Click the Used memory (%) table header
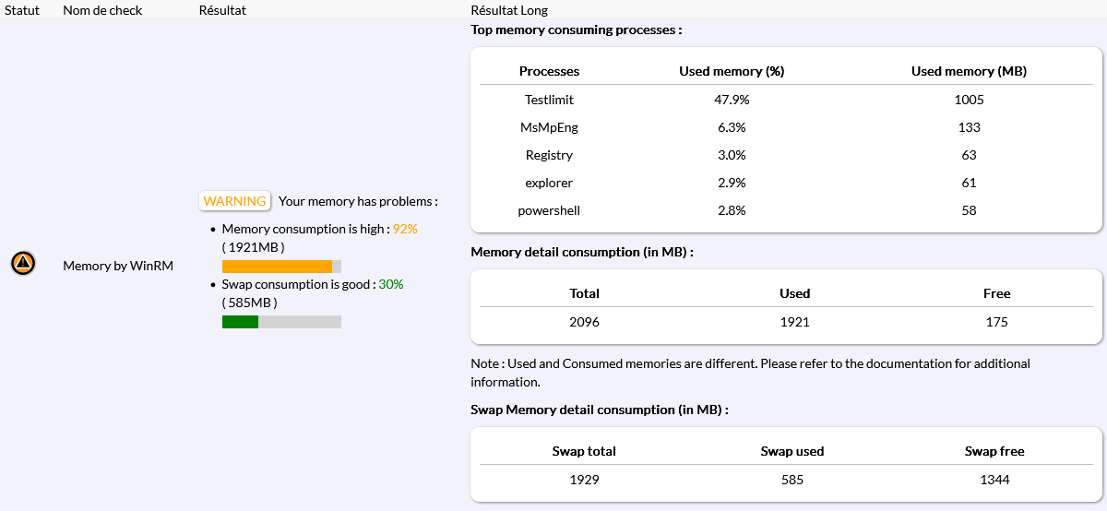The height and width of the screenshot is (511, 1107). [x=732, y=71]
